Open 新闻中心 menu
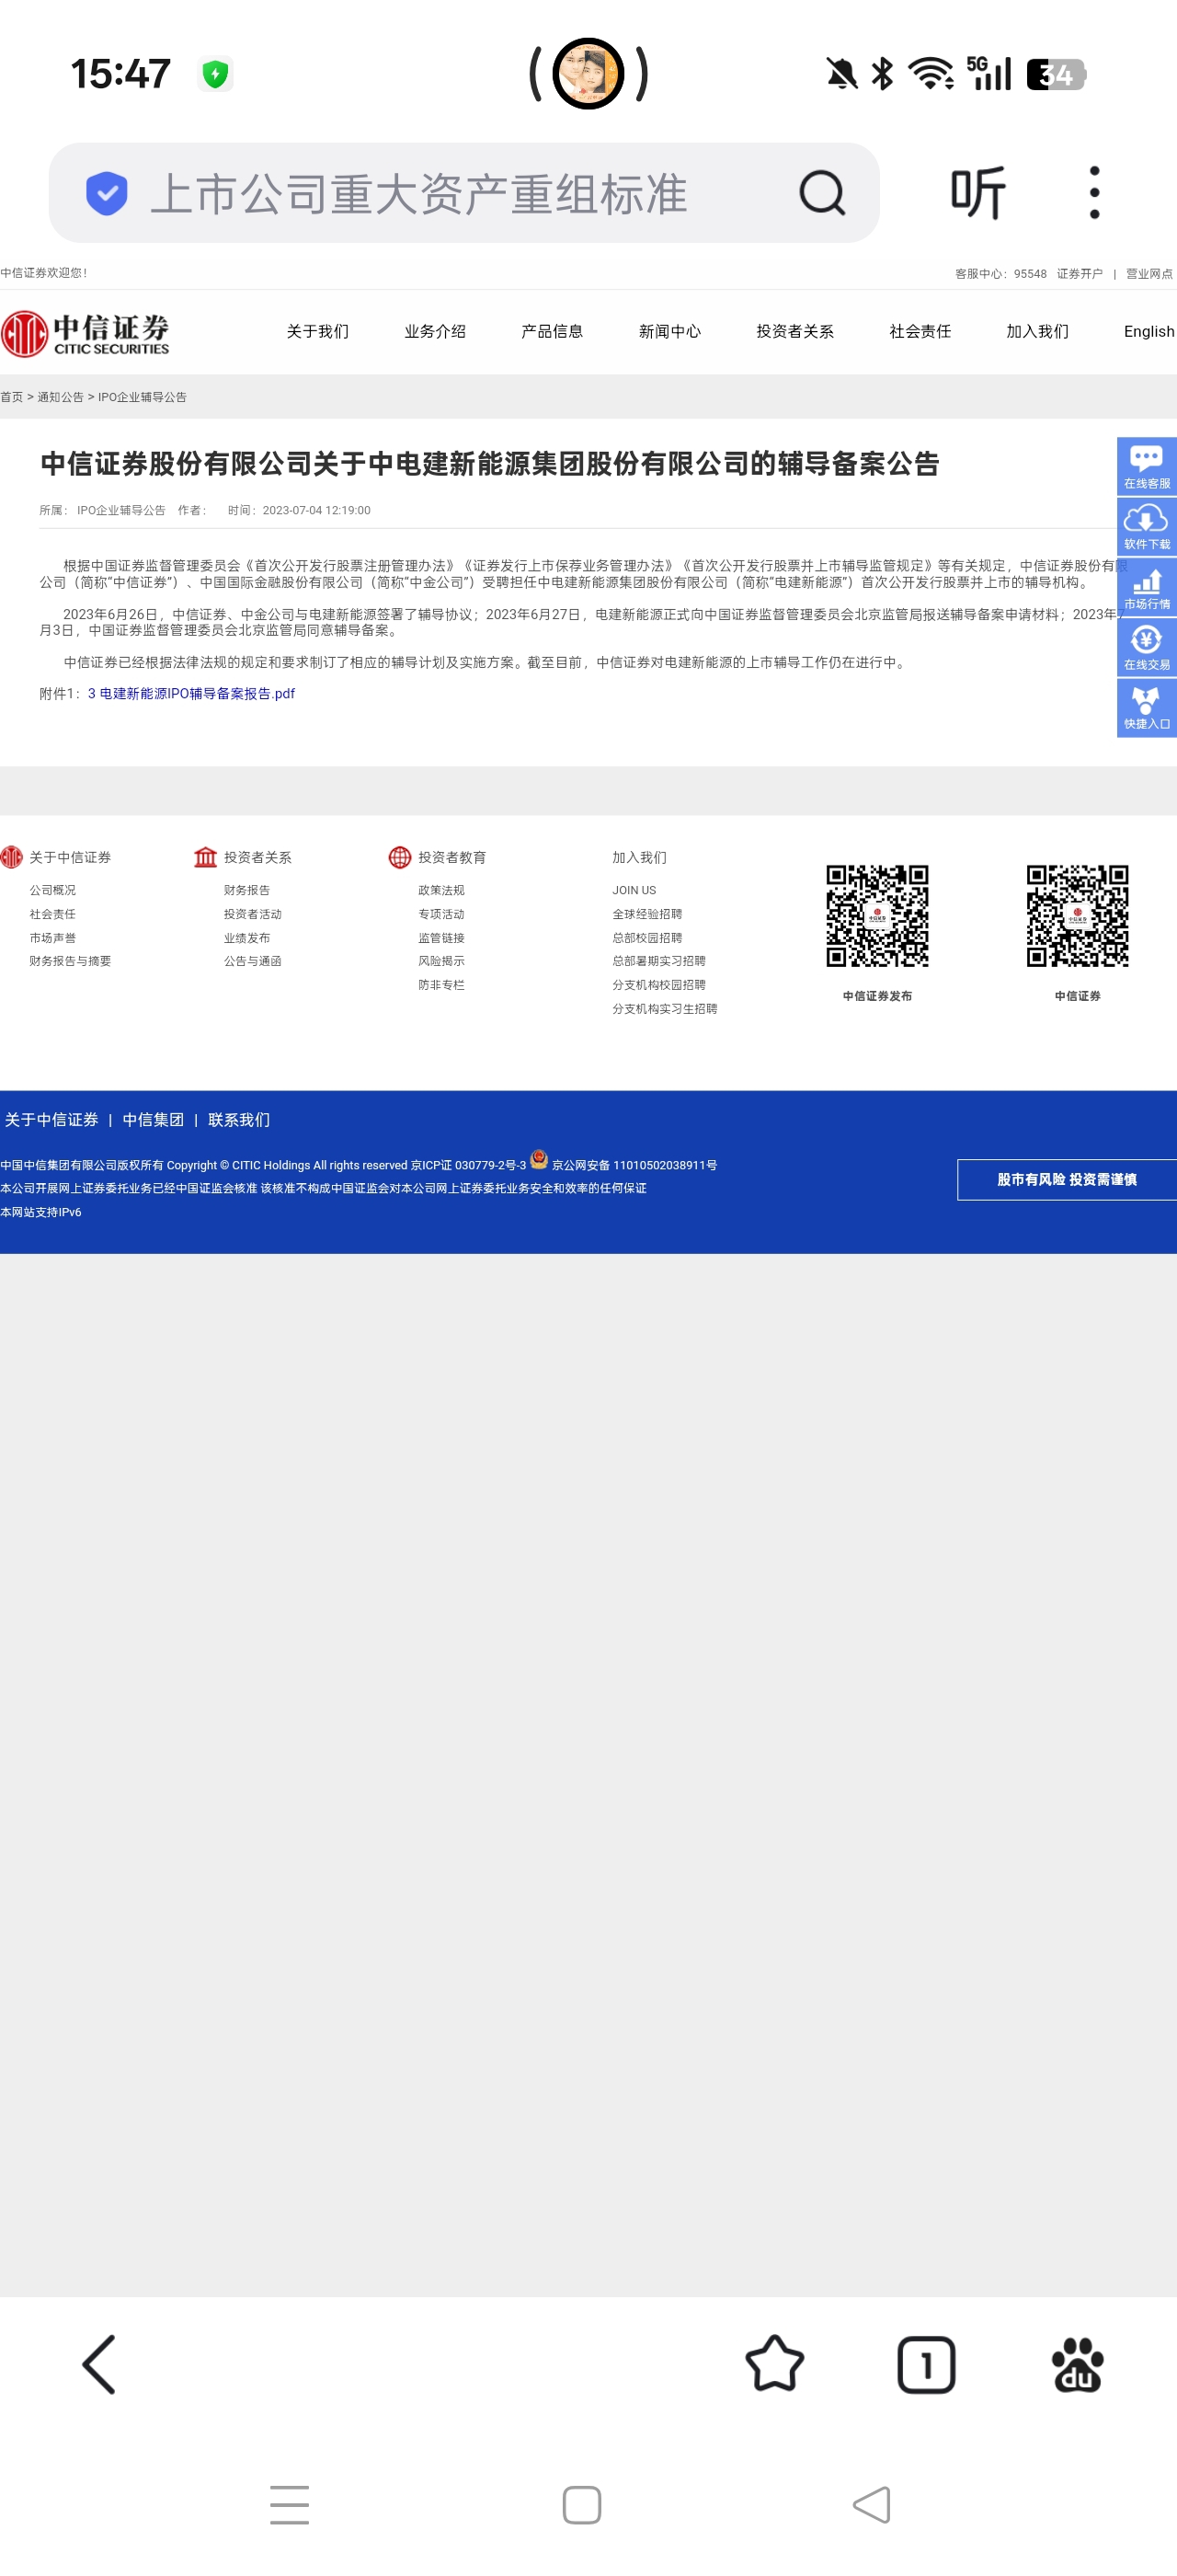 coord(669,331)
